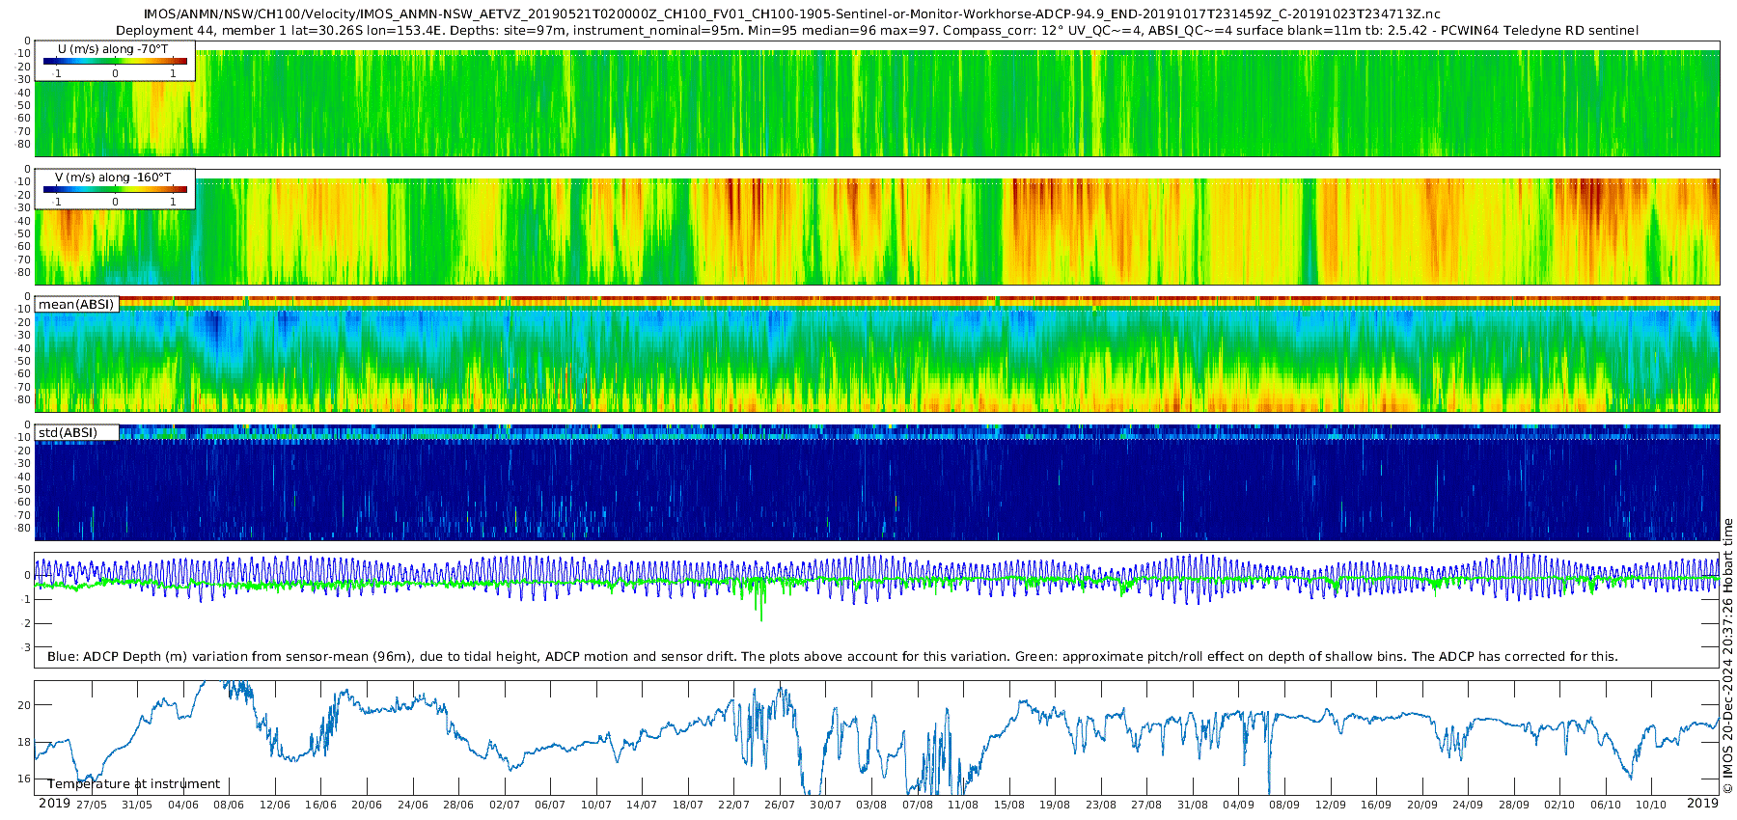Screen dimensions: 1737x820
Task: Click the 10/10 date tick label
Action: (x=1651, y=805)
